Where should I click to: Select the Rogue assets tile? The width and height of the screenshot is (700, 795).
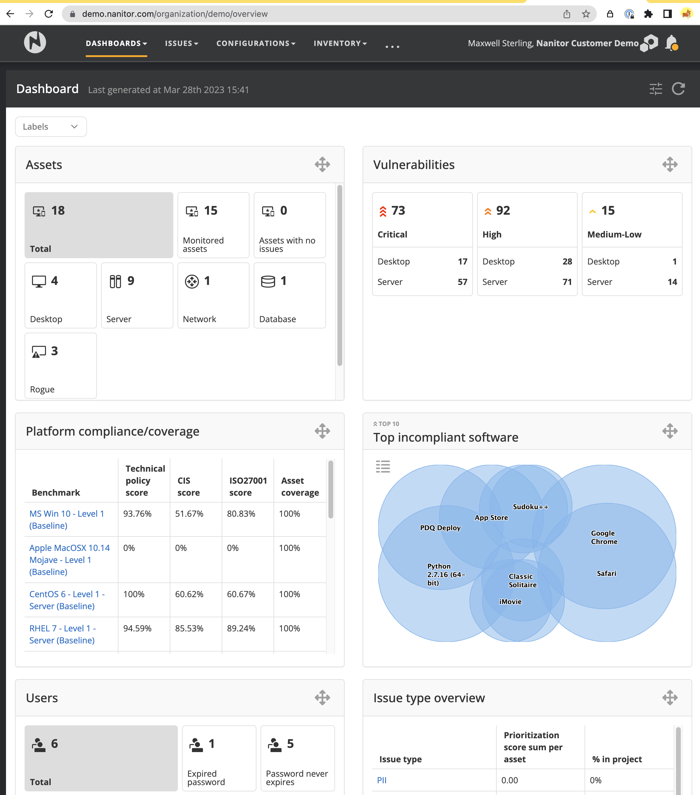pyautogui.click(x=61, y=366)
